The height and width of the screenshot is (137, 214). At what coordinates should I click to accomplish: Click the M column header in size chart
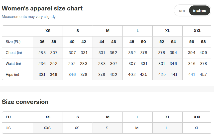108,31
